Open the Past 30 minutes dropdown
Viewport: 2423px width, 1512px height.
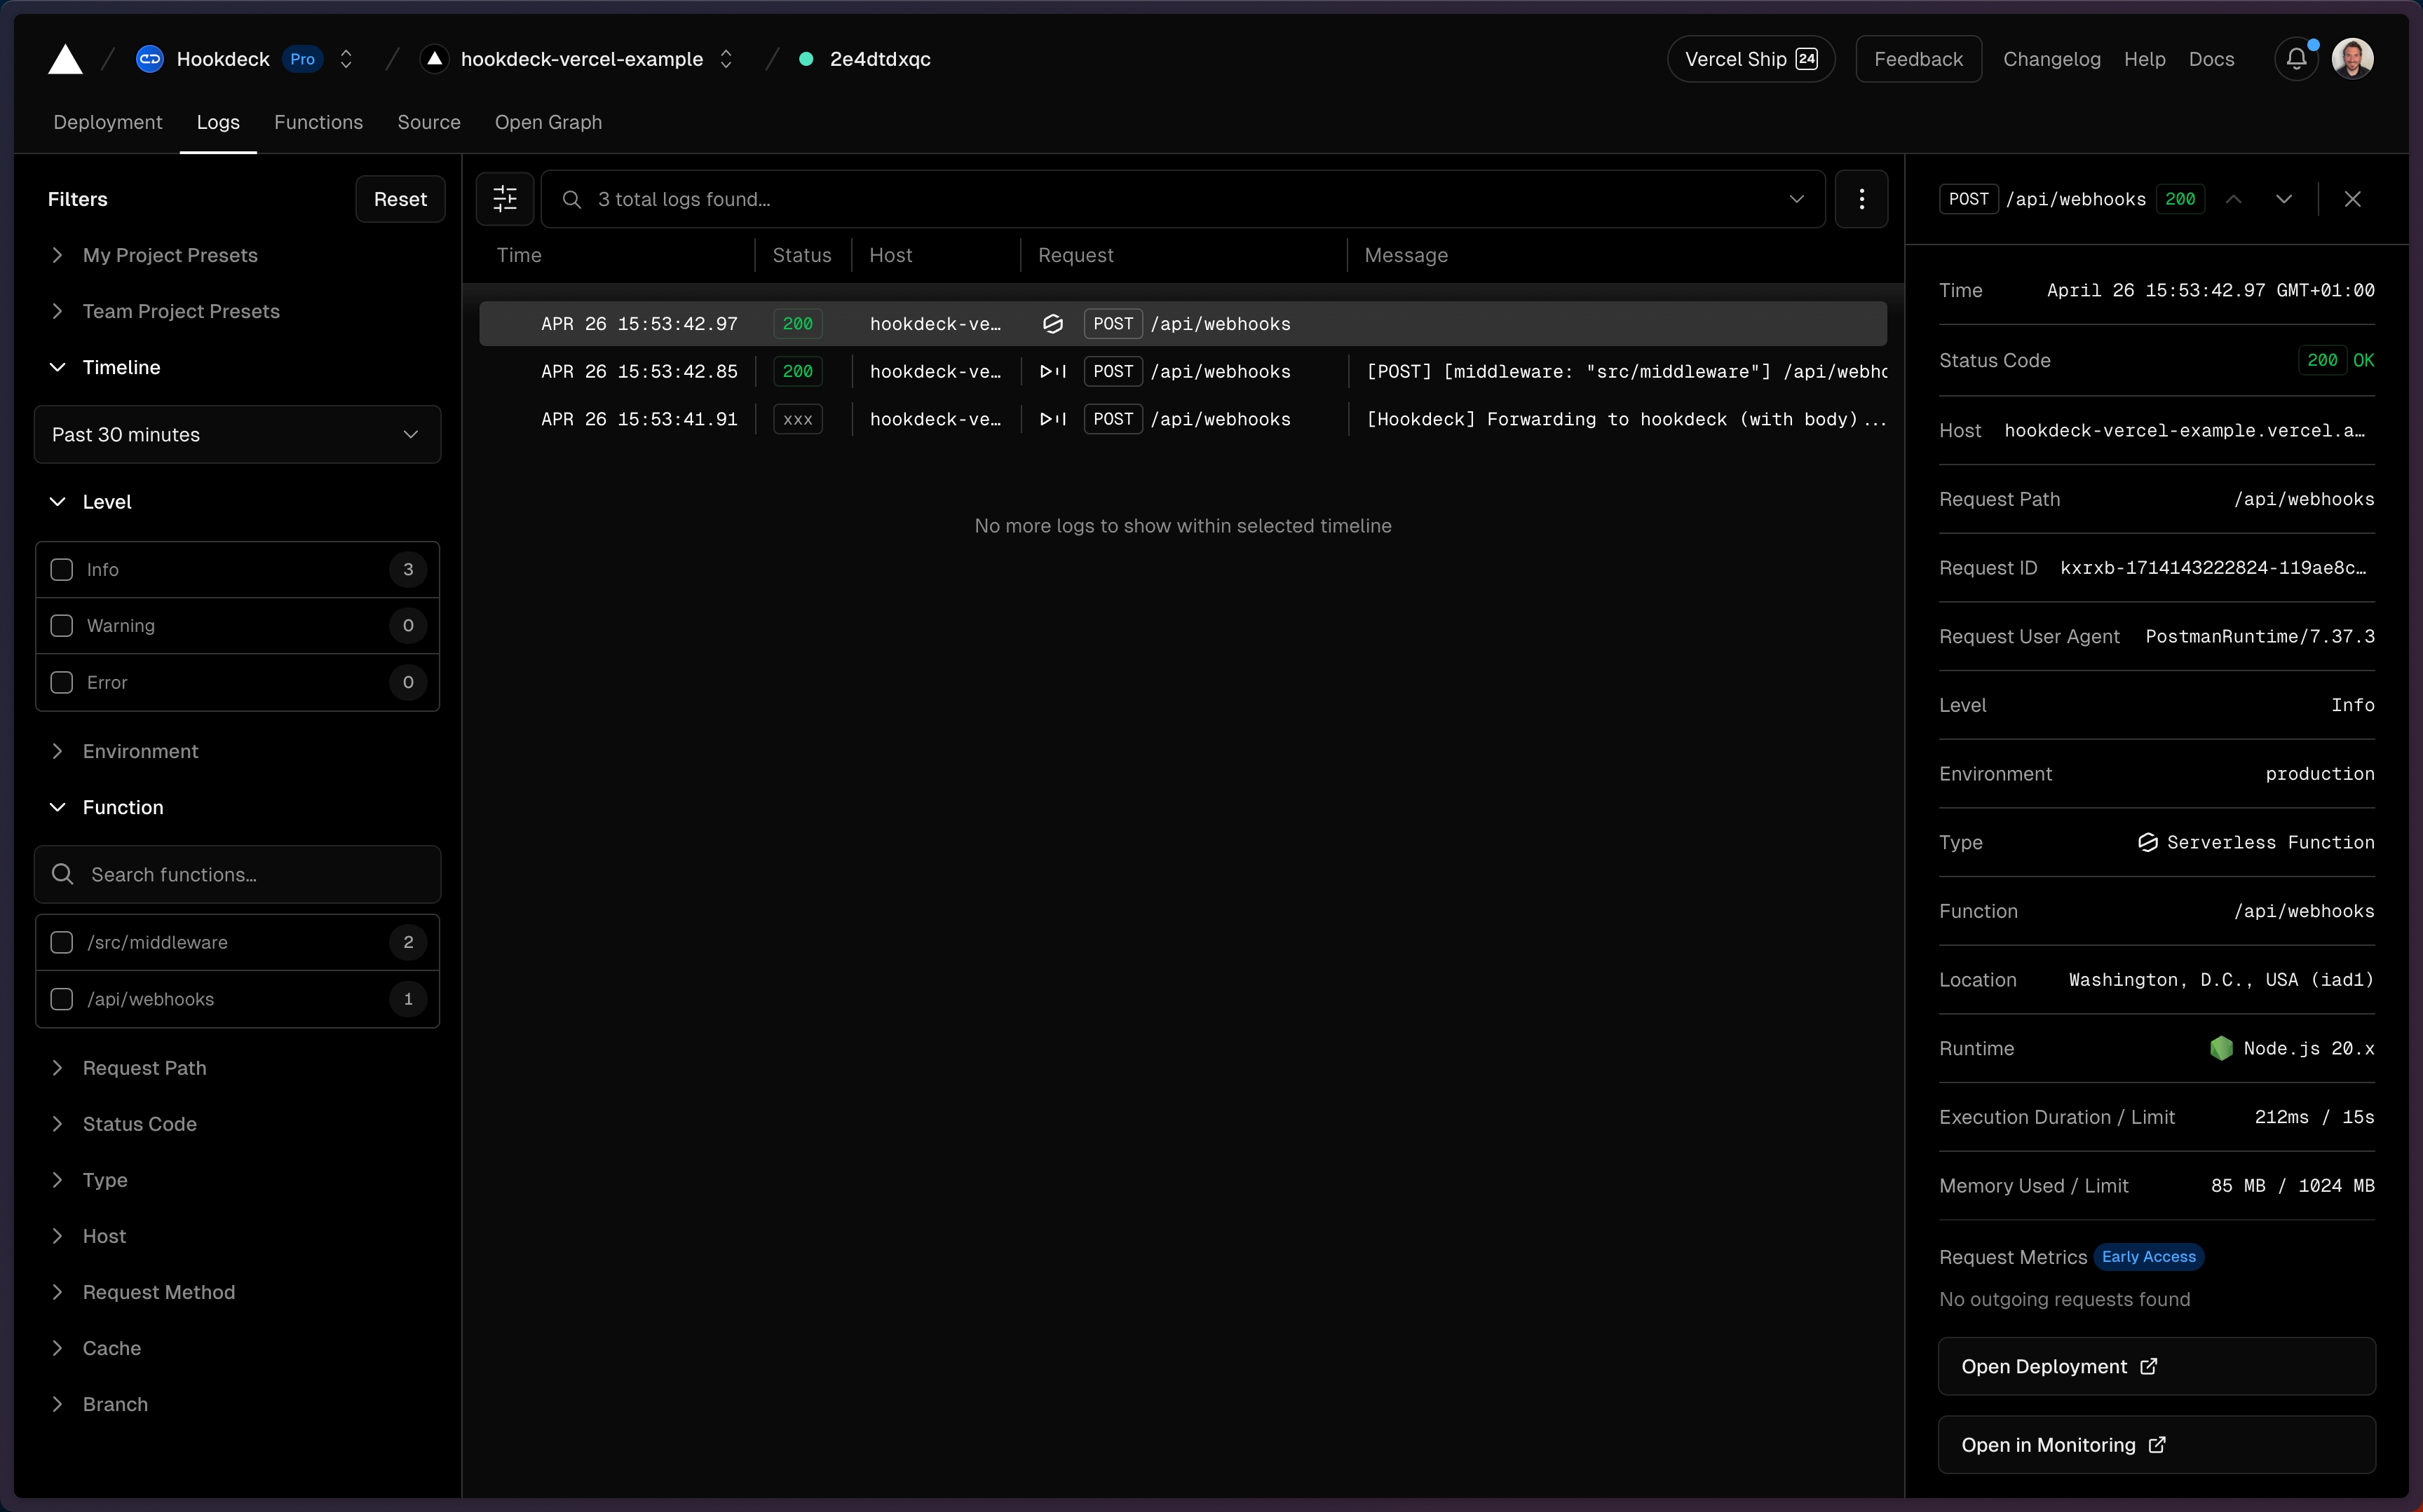[x=237, y=434]
